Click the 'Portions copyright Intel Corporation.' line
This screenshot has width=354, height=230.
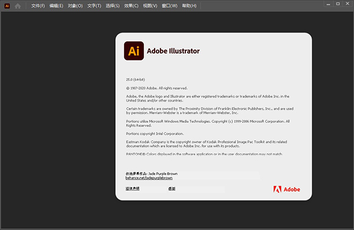pos(155,134)
